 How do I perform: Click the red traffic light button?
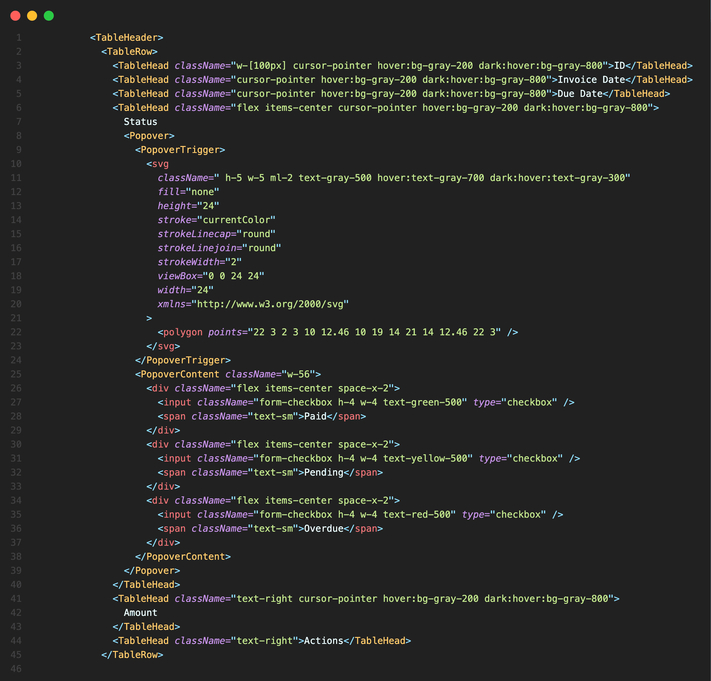coord(15,16)
